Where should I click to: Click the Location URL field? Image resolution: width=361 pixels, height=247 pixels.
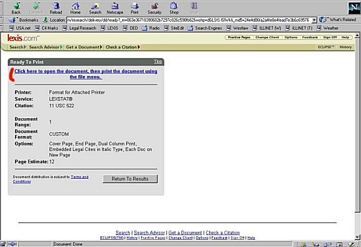point(189,20)
